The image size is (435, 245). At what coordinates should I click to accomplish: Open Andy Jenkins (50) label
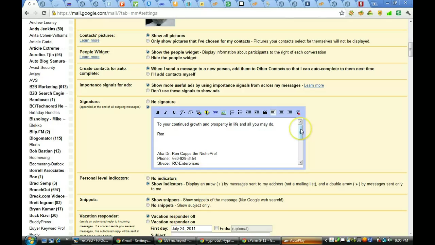point(46,29)
